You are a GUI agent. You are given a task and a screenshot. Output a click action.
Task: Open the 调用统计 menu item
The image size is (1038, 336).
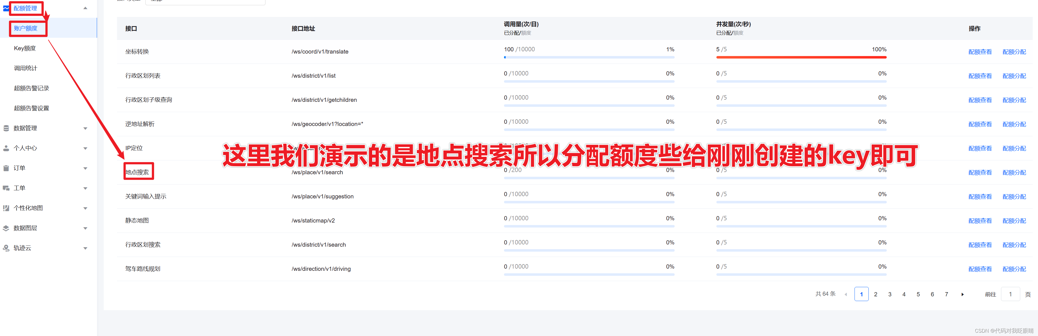click(26, 68)
